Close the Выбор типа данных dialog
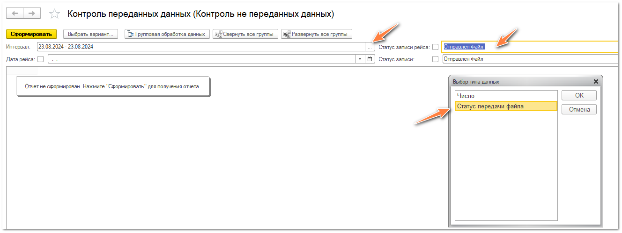This screenshot has width=622, height=233. tap(596, 82)
